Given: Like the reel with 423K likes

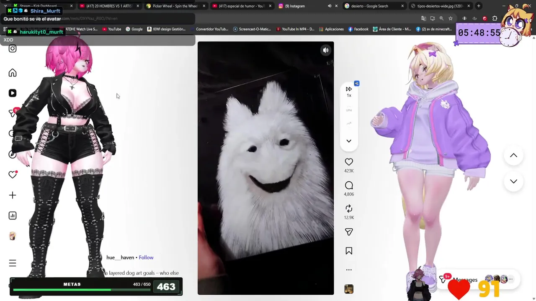Looking at the screenshot, I should tap(349, 162).
